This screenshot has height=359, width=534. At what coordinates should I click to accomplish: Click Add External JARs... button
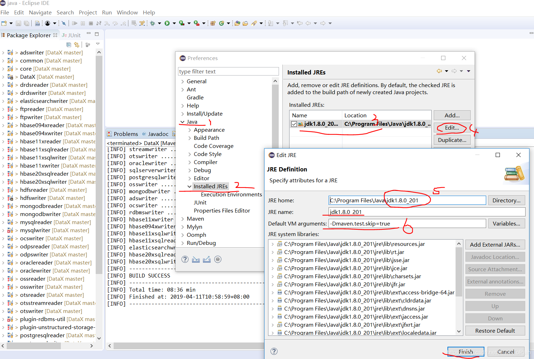tap(495, 244)
